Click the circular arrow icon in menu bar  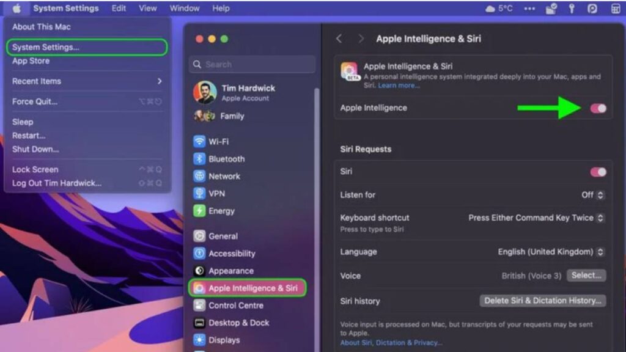tap(592, 9)
